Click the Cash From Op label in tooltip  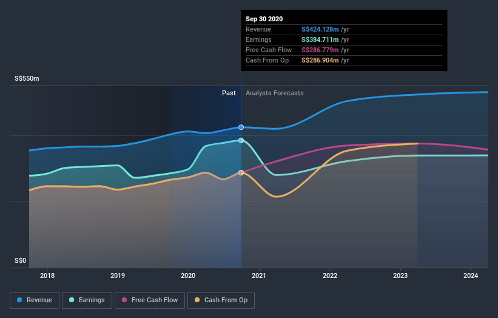[267, 60]
